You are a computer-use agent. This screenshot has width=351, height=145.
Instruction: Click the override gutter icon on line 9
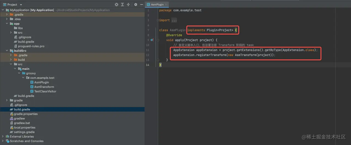(152, 40)
